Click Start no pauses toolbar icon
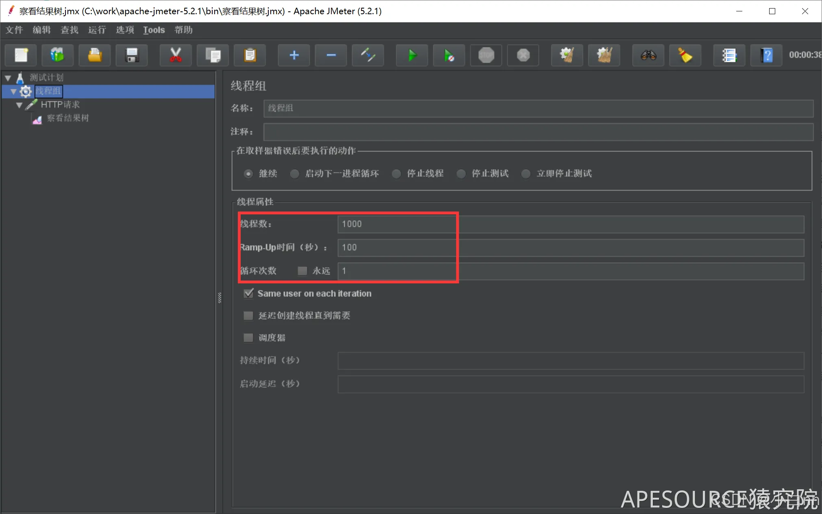Viewport: 822px width, 514px height. click(449, 55)
